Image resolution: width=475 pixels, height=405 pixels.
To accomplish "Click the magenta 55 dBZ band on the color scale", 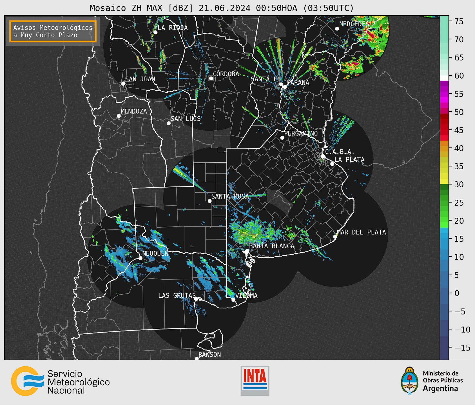I will [x=444, y=94].
